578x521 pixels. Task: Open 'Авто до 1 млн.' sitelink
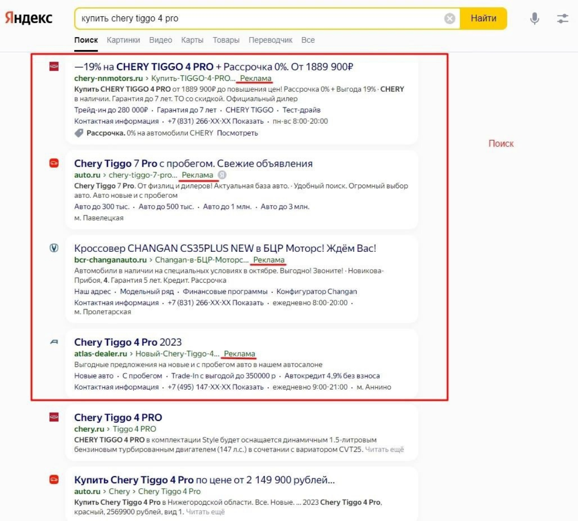tap(227, 207)
